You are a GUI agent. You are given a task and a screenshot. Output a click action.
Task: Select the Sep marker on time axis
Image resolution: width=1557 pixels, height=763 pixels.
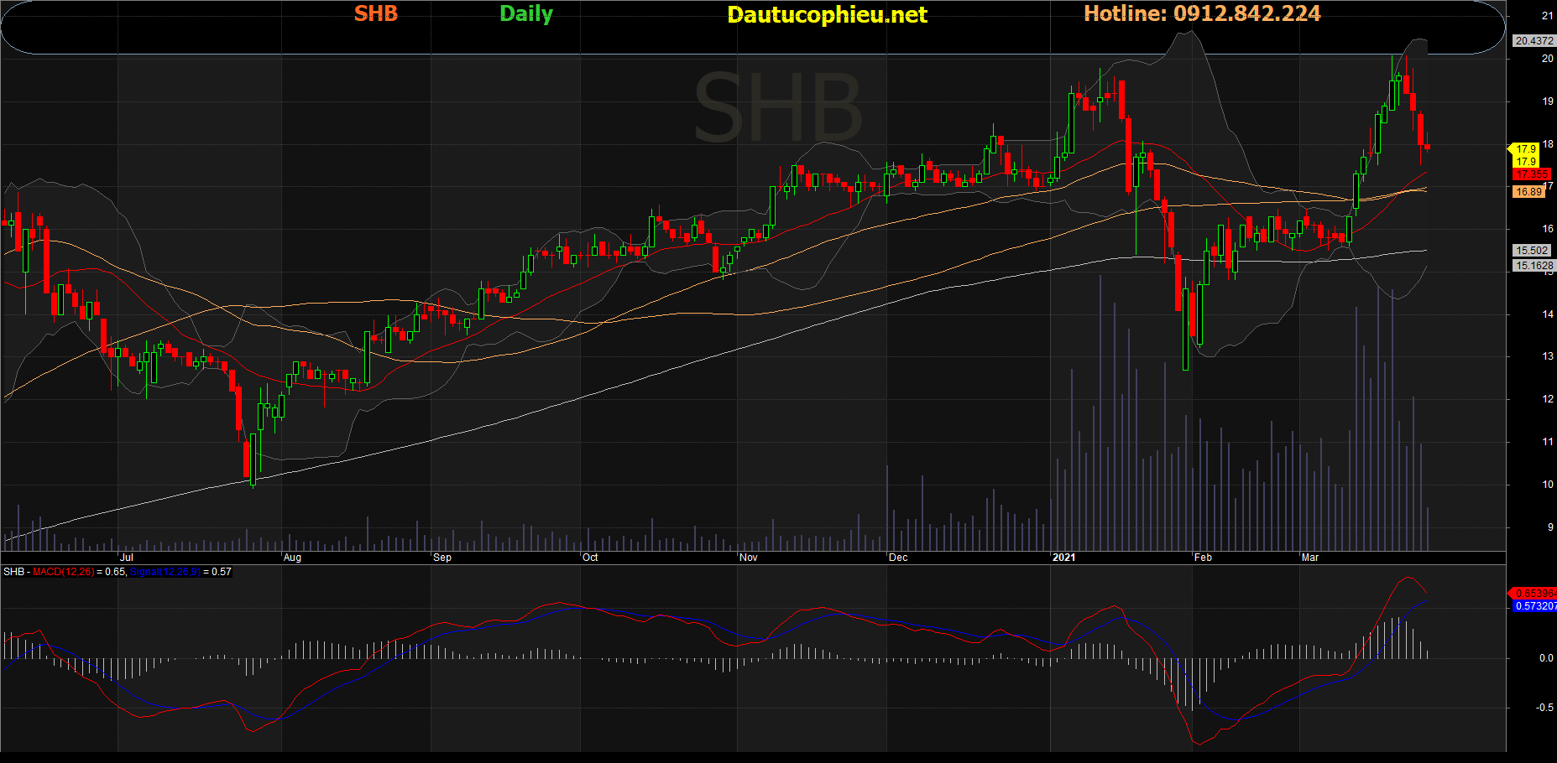pos(442,558)
